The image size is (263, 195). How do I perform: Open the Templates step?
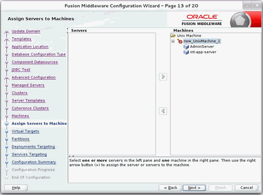coord(21,39)
